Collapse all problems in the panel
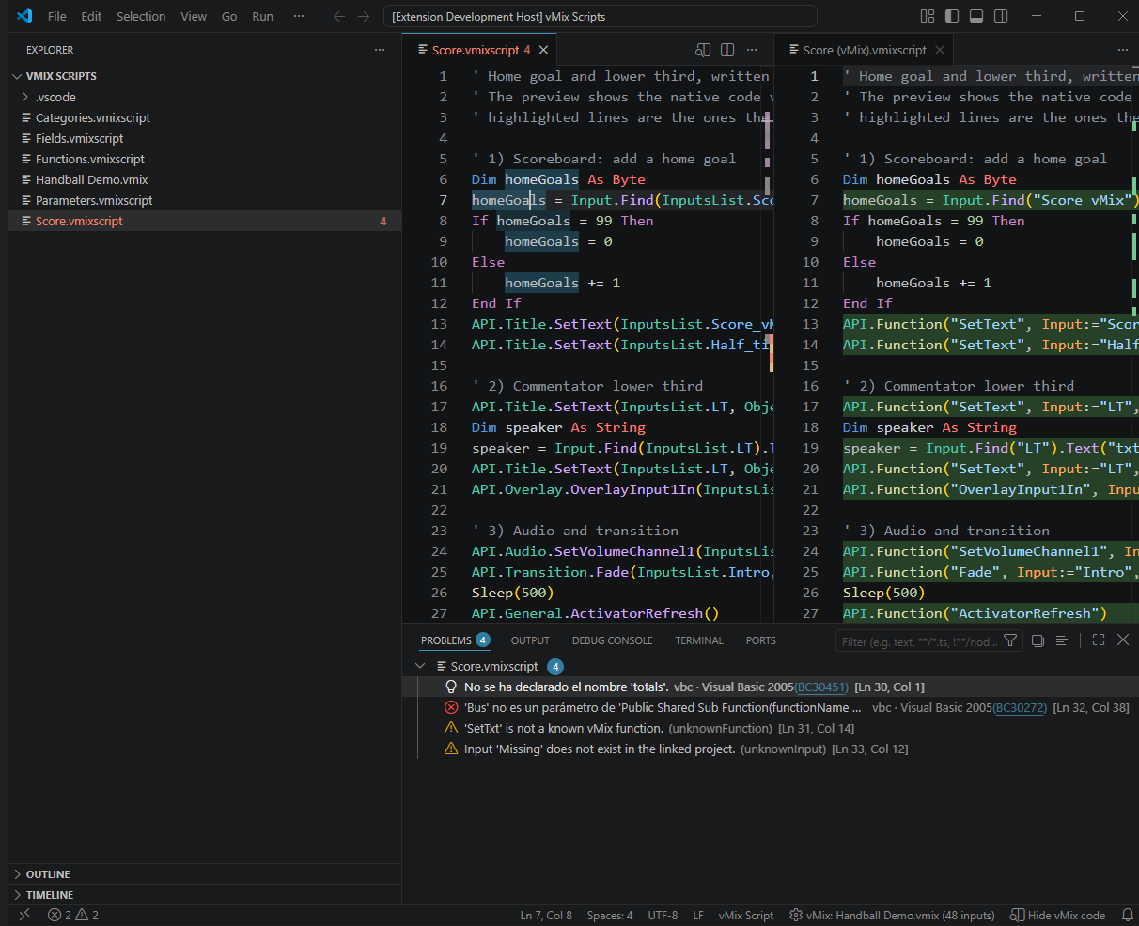1139x926 pixels. (1038, 640)
